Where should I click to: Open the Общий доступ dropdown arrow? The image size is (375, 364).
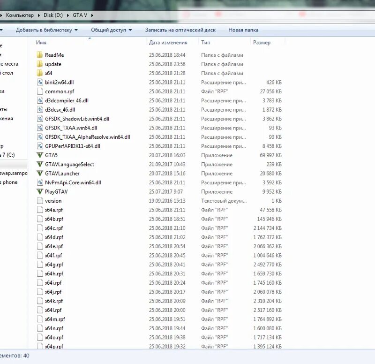pos(130,30)
